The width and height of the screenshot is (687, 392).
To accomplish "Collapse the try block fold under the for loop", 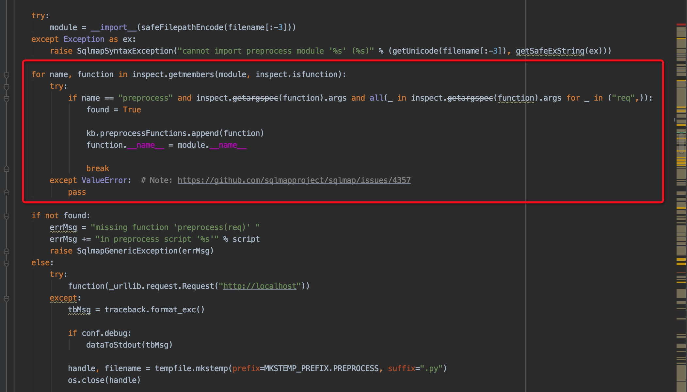I will (6, 87).
